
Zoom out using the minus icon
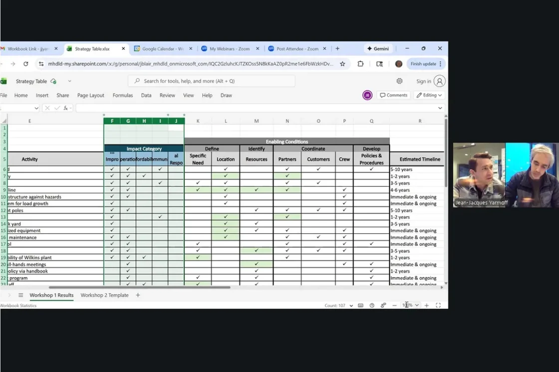394,305
